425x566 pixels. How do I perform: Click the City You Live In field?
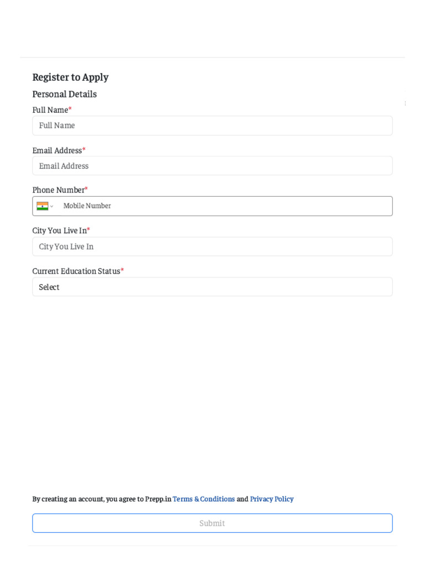[x=212, y=247]
